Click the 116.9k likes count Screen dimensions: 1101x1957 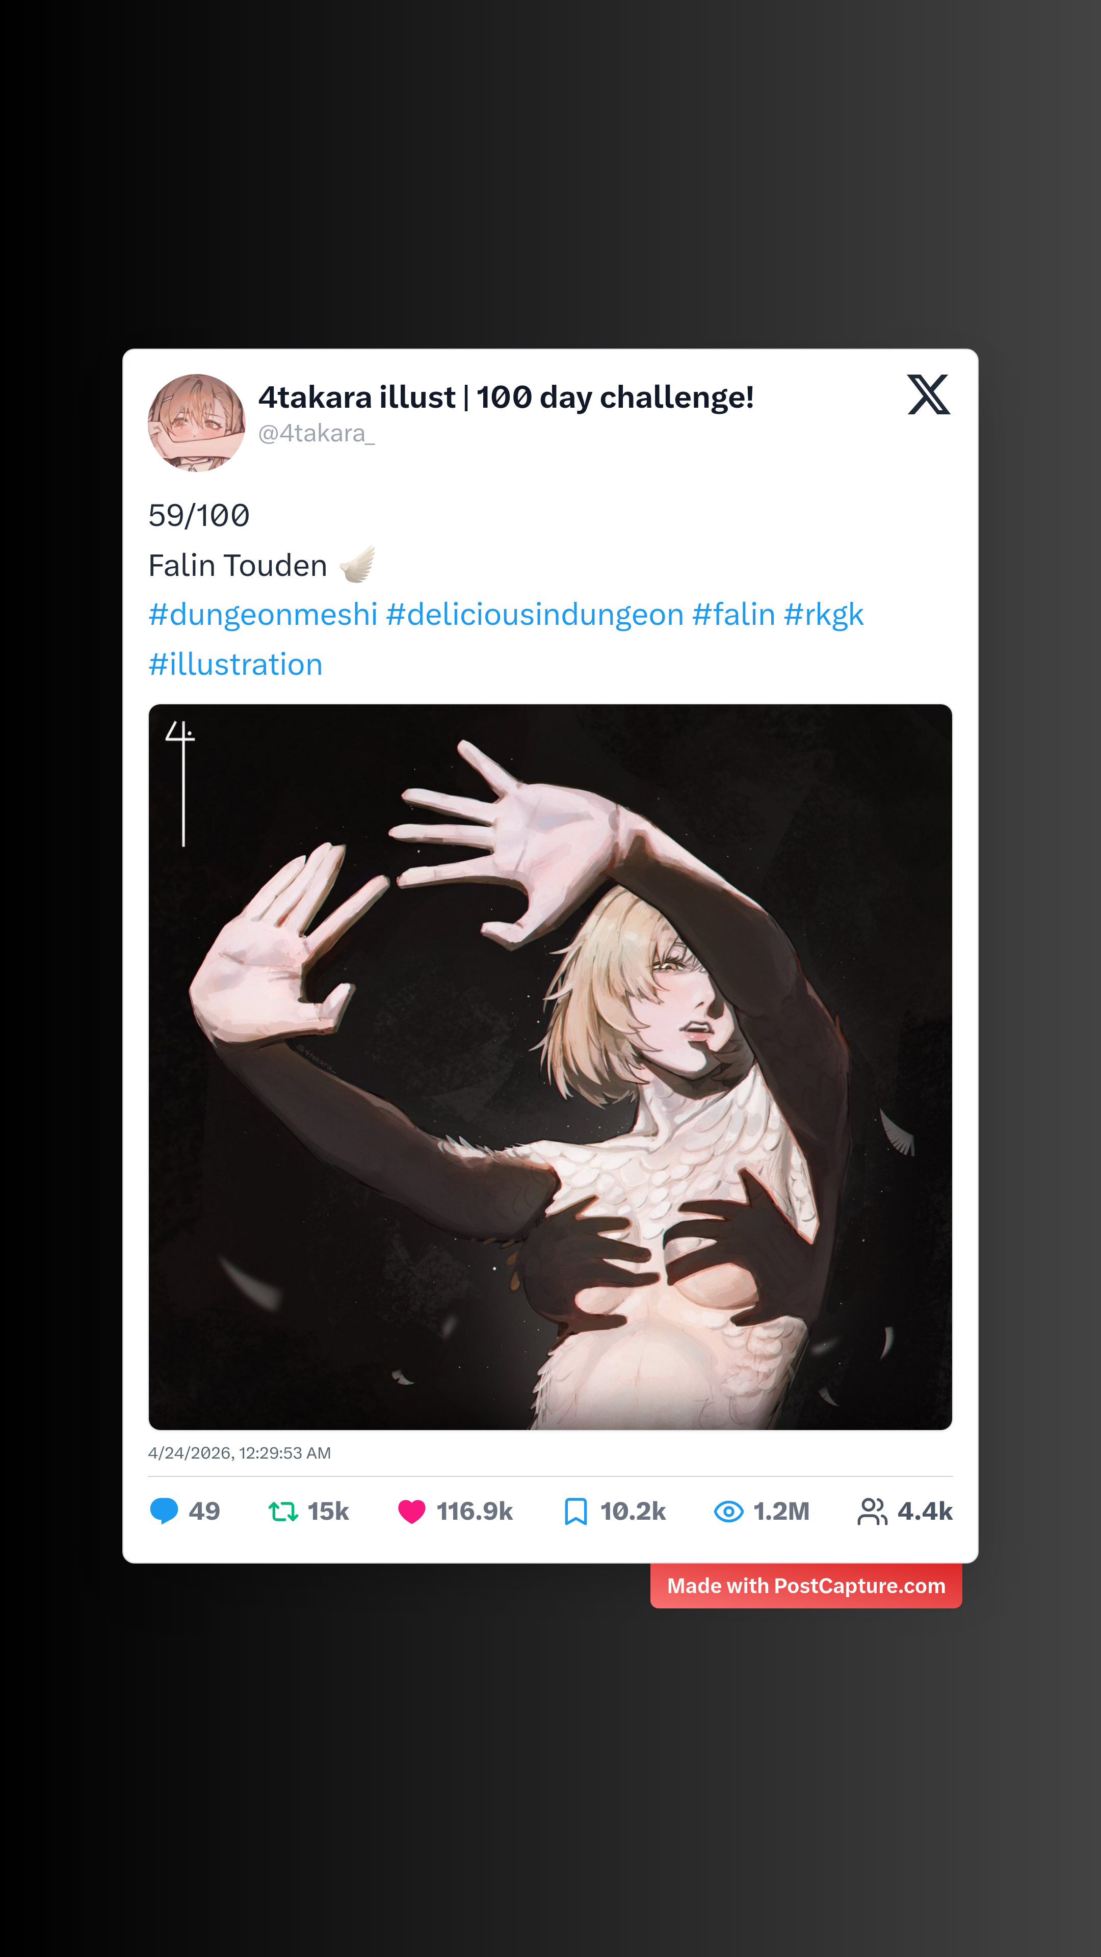click(x=474, y=1511)
